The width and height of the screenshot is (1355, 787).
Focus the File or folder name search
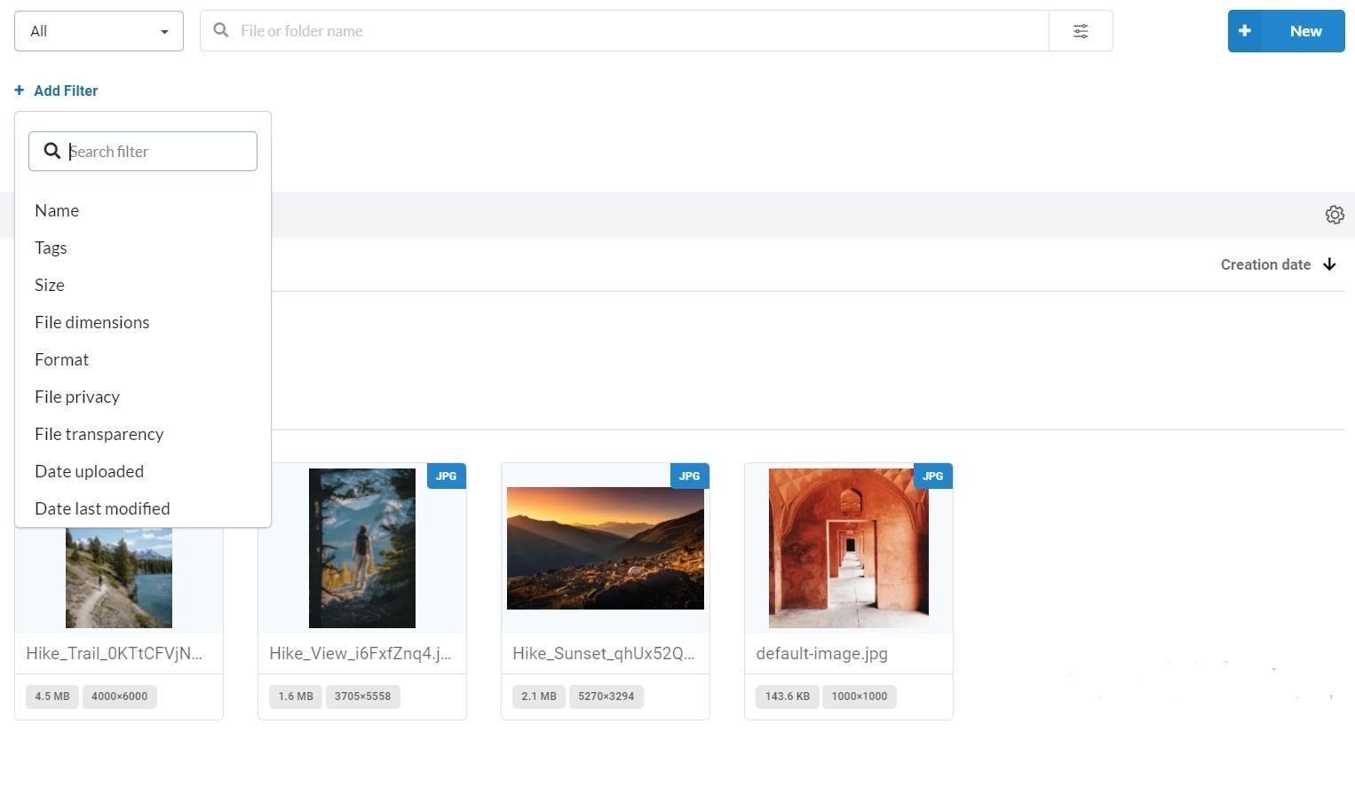click(624, 31)
